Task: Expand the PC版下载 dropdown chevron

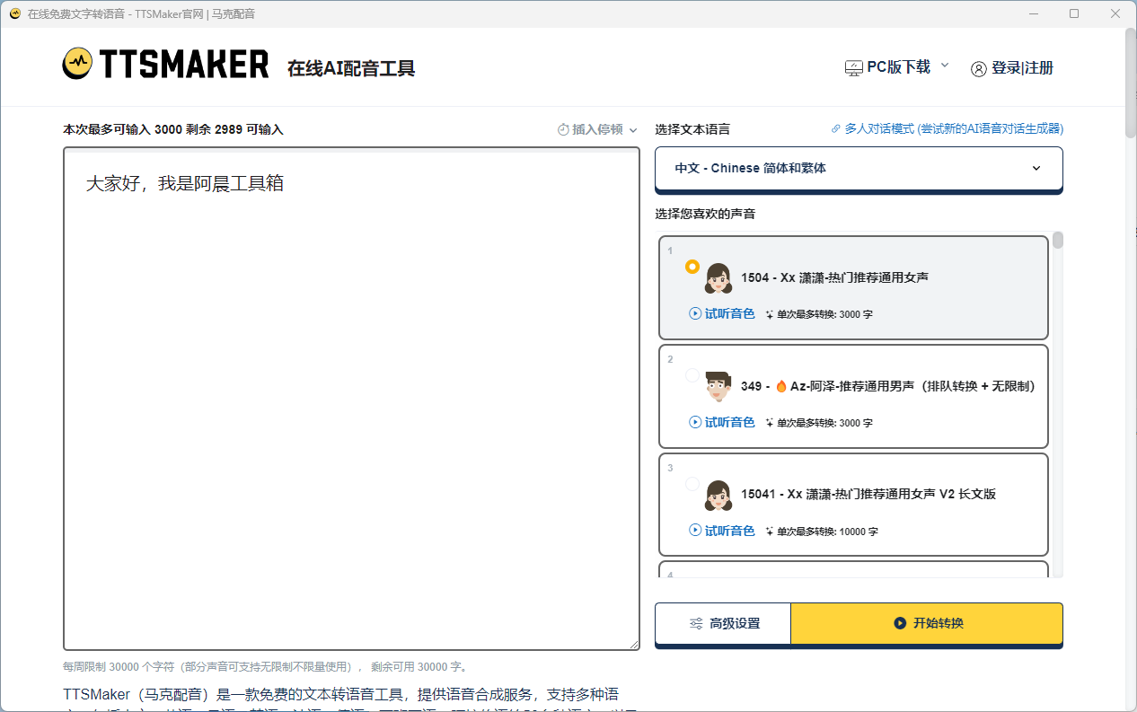Action: tap(945, 65)
